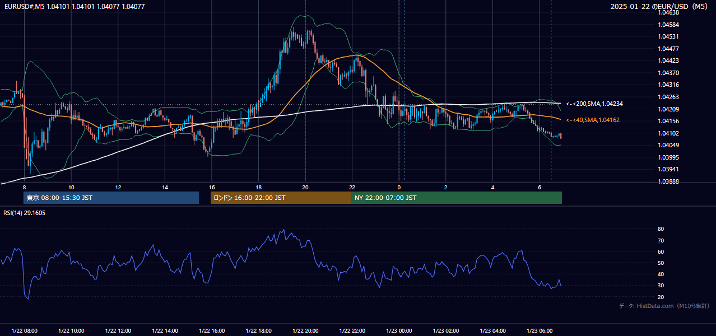Select the 東京 08:00-15:30 JST session bar
This screenshot has height=336, width=716.
click(x=111, y=198)
